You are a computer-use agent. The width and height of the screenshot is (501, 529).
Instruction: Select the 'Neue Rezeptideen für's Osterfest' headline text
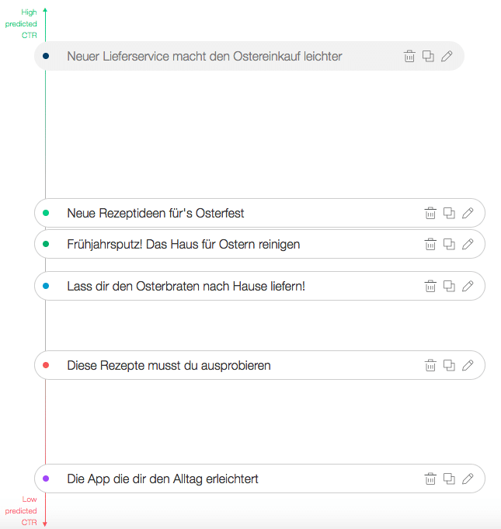pos(155,213)
